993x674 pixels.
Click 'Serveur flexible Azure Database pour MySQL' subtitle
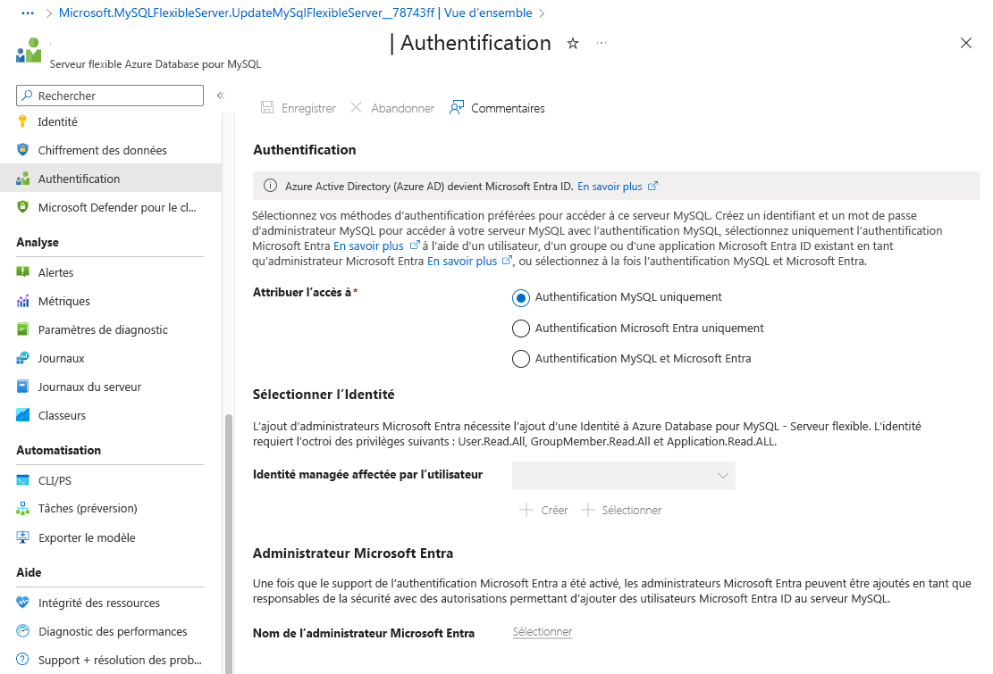click(x=156, y=64)
